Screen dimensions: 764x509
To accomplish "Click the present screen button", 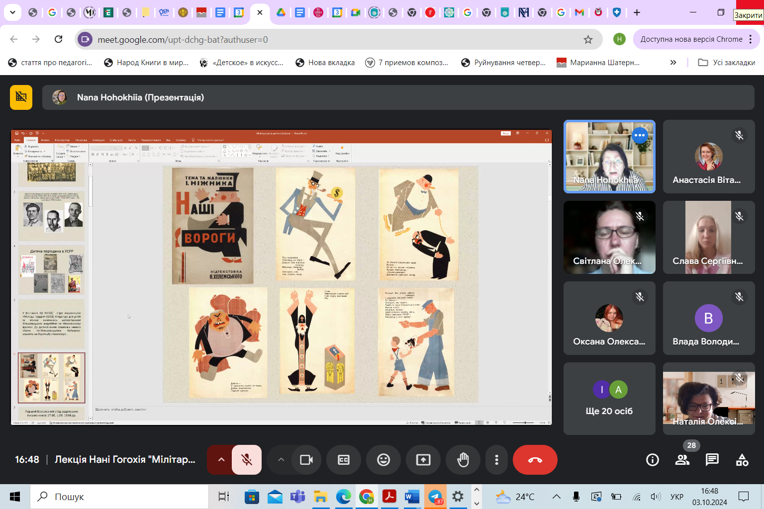I will (x=423, y=460).
